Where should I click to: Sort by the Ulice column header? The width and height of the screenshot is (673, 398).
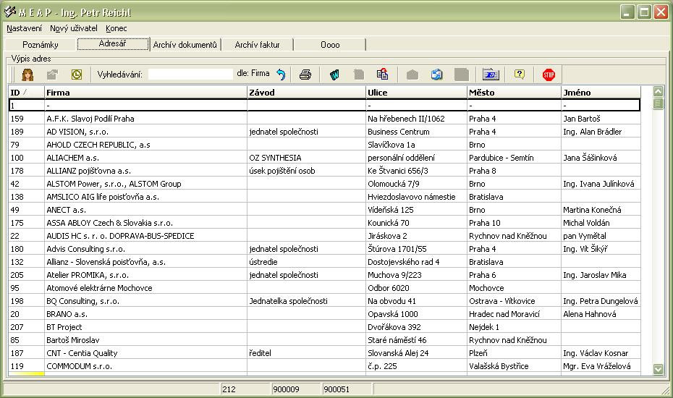point(416,93)
